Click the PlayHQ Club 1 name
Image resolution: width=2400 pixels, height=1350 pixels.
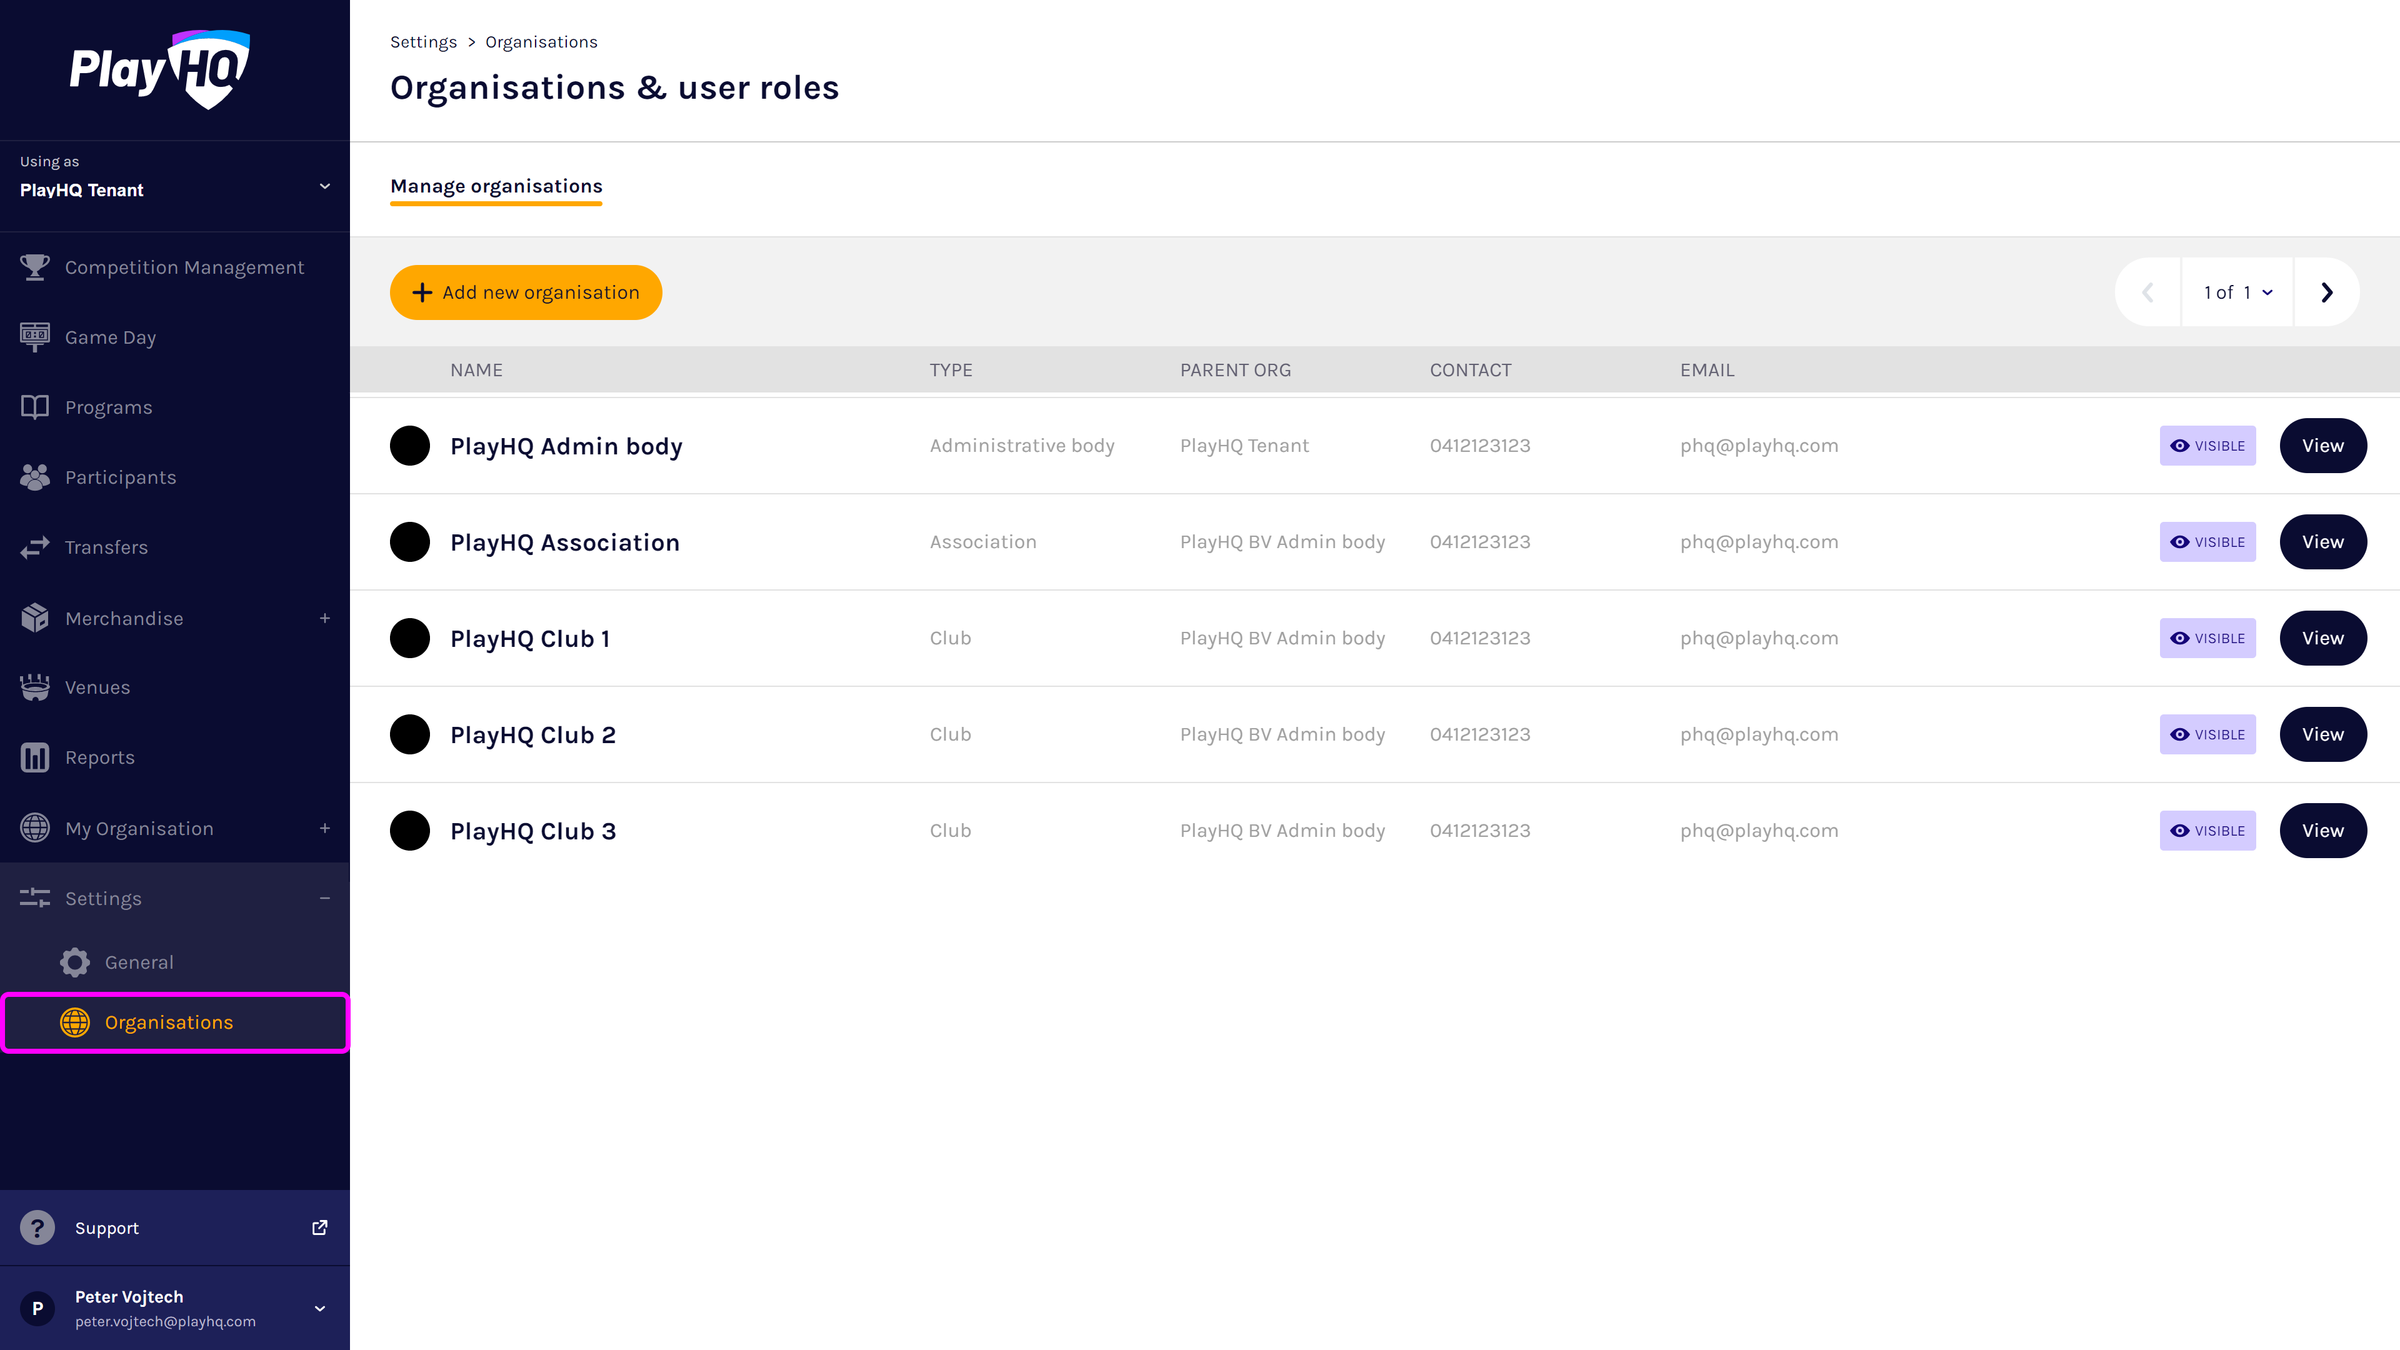(530, 638)
